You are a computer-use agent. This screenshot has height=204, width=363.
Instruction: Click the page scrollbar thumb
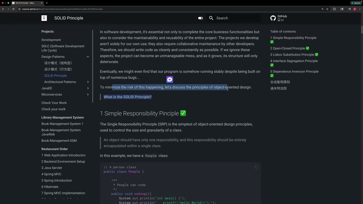362,30
